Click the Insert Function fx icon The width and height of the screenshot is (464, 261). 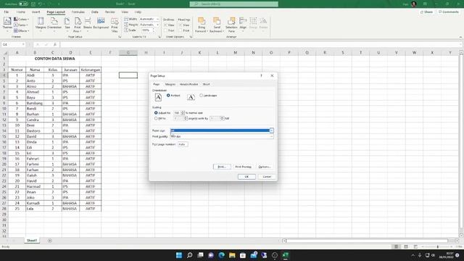(x=55, y=44)
